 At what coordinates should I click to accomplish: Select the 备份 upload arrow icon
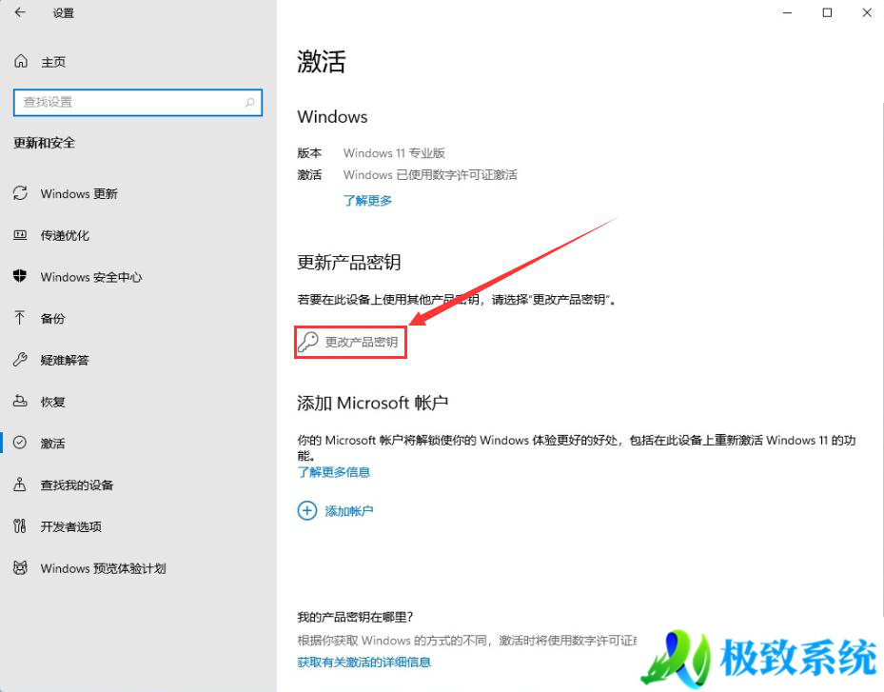[20, 318]
